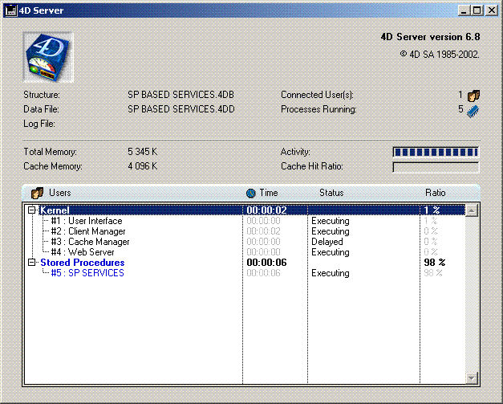Select the #3 : Cache Manager process
This screenshot has height=404, width=503.
coord(89,242)
